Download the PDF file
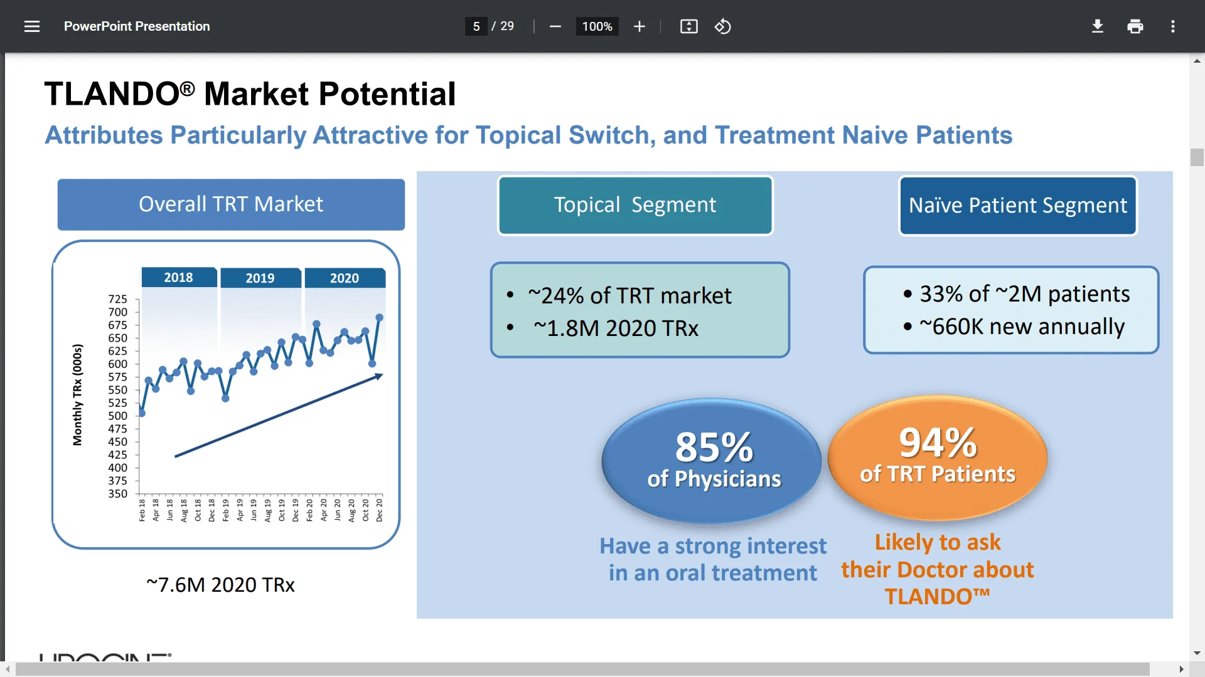1205x677 pixels. tap(1098, 26)
